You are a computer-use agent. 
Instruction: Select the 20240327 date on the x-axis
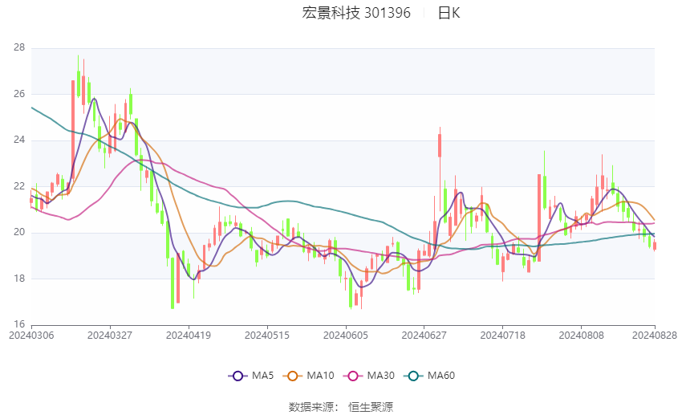coord(110,333)
